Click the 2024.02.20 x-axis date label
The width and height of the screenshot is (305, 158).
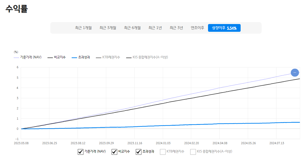pyautogui.click(x=192, y=143)
